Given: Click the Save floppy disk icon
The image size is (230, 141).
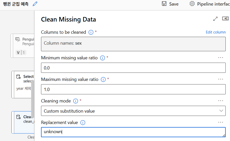Looking at the screenshot, I should 164,4.
